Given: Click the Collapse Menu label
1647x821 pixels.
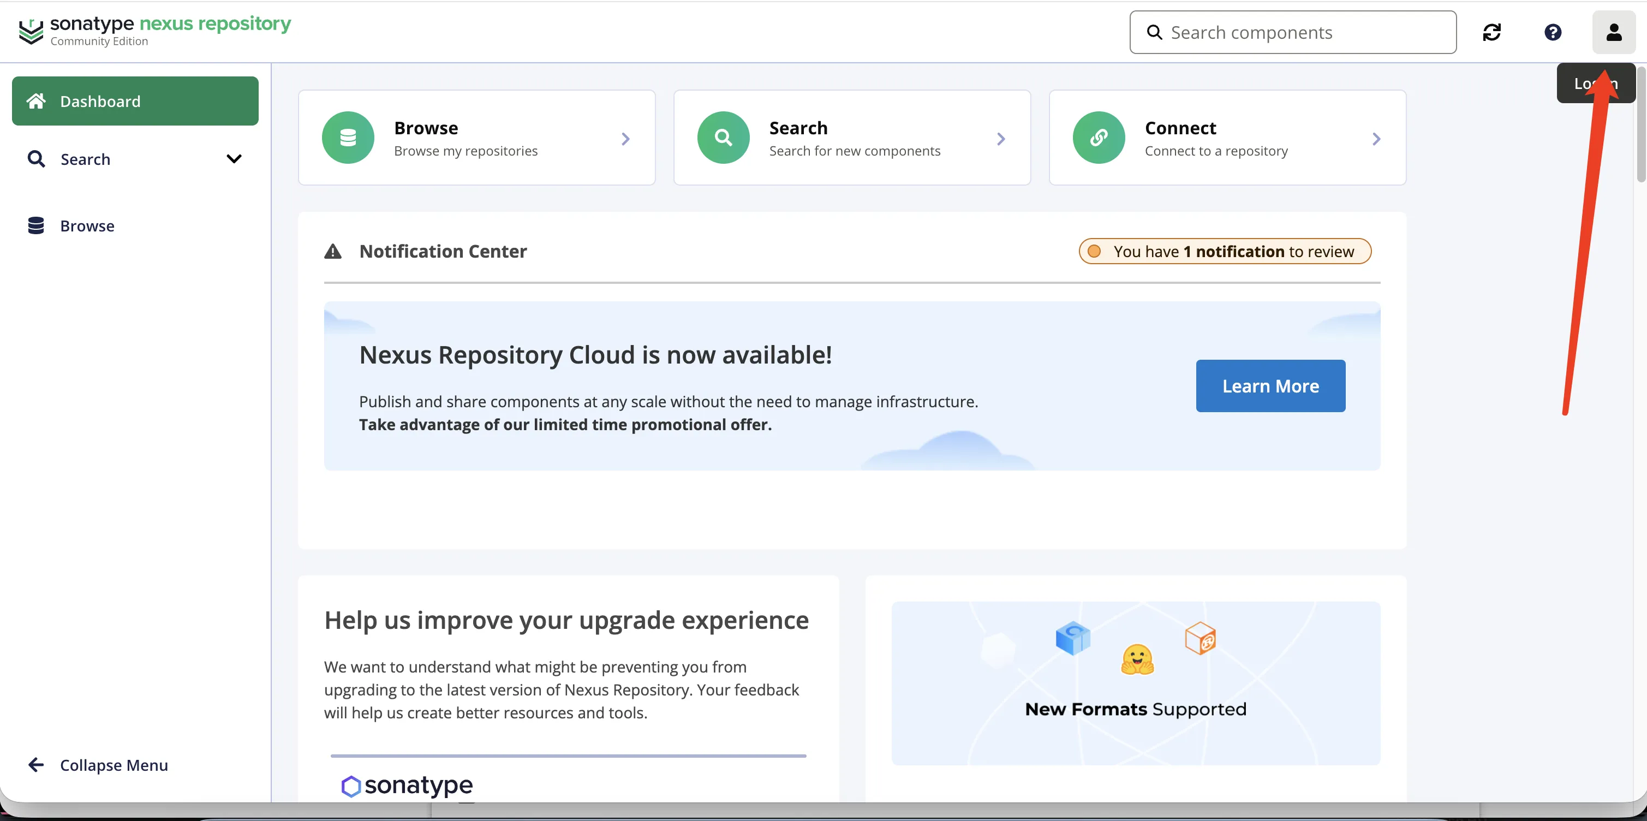Looking at the screenshot, I should [114, 765].
